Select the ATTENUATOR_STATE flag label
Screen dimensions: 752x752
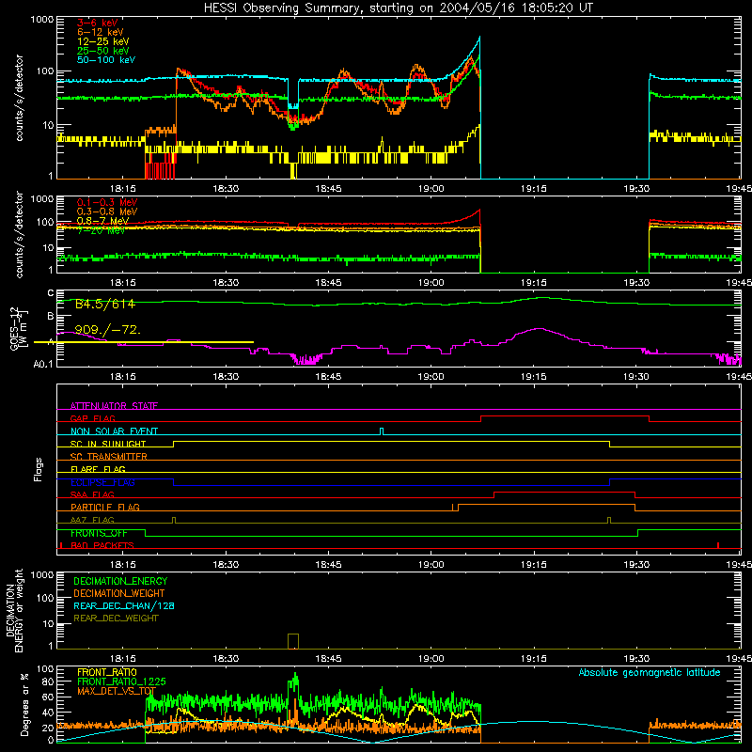(114, 406)
